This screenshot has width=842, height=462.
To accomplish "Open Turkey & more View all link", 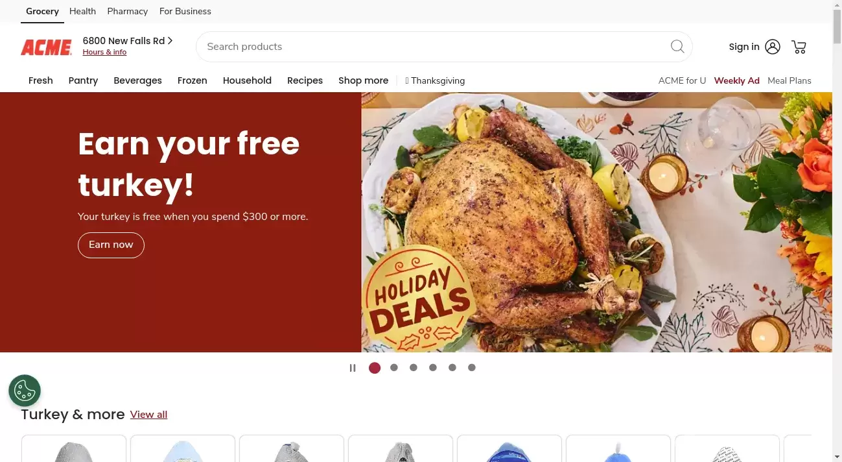I will click(148, 414).
